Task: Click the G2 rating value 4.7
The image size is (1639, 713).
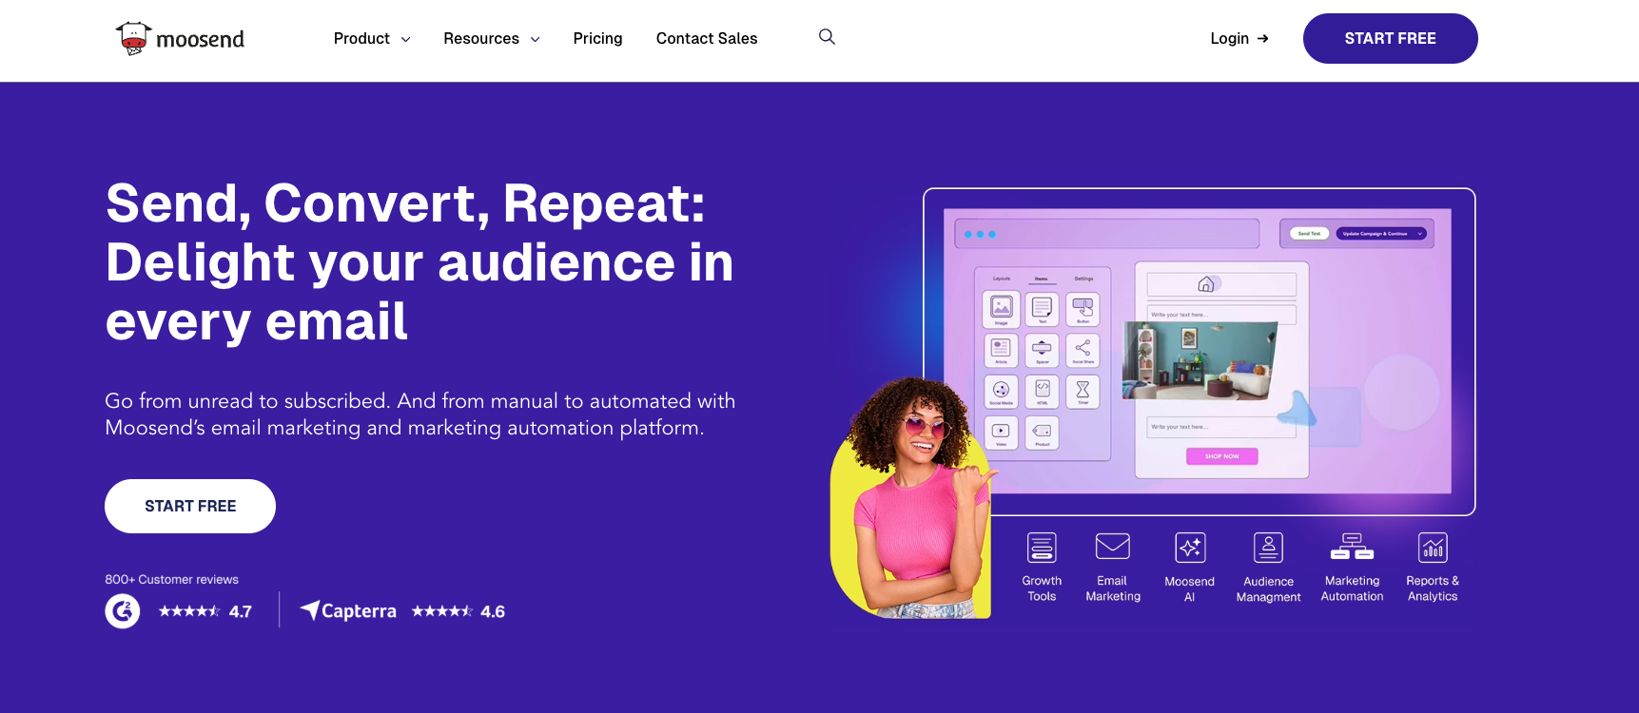Action: coord(241,611)
